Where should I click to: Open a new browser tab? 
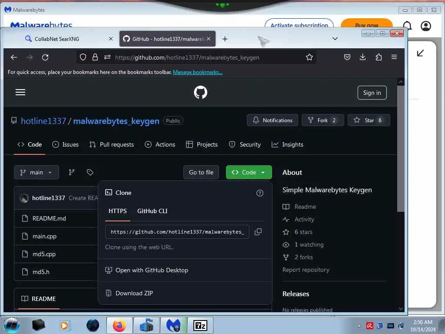tap(225, 39)
